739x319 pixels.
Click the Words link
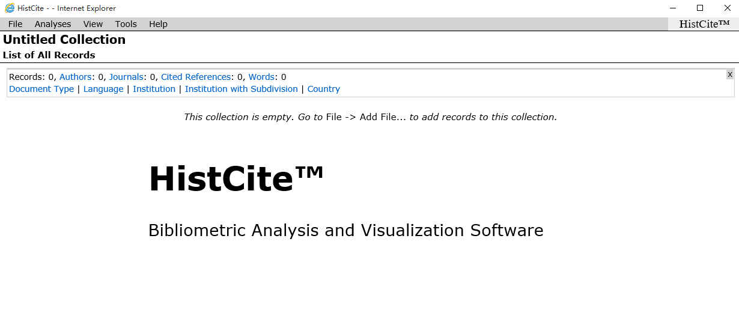pos(261,77)
